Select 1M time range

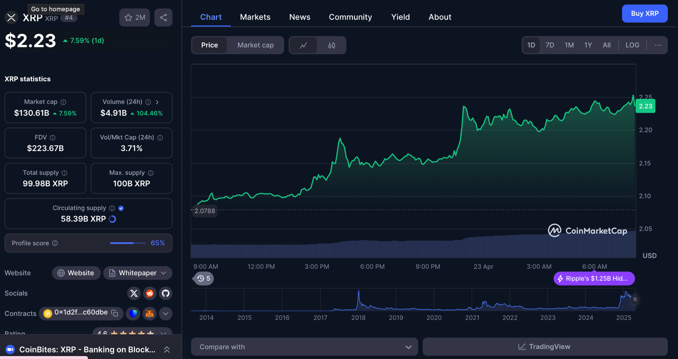[x=569, y=45]
